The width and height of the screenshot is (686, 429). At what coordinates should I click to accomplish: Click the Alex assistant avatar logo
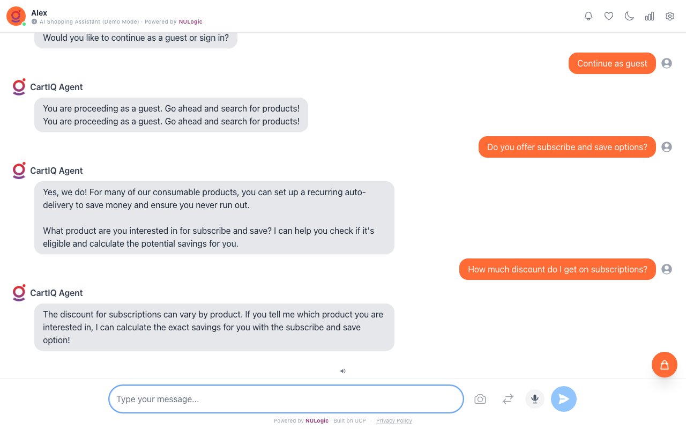tap(16, 16)
